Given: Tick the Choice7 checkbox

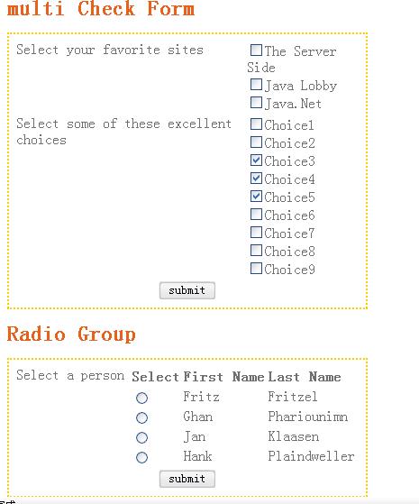Looking at the screenshot, I should [x=256, y=232].
